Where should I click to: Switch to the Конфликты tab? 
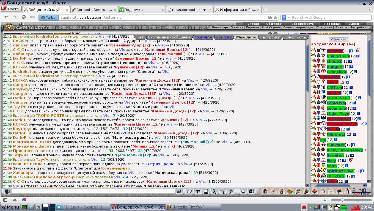(x=295, y=37)
